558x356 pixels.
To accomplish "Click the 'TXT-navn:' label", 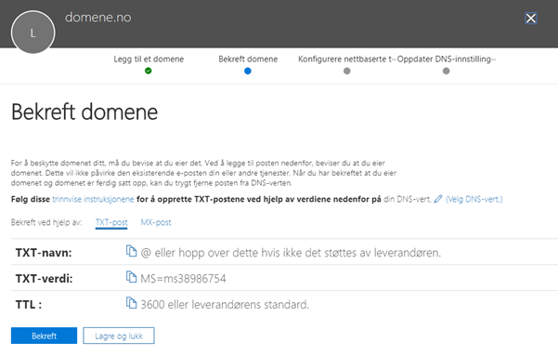I will point(44,253).
